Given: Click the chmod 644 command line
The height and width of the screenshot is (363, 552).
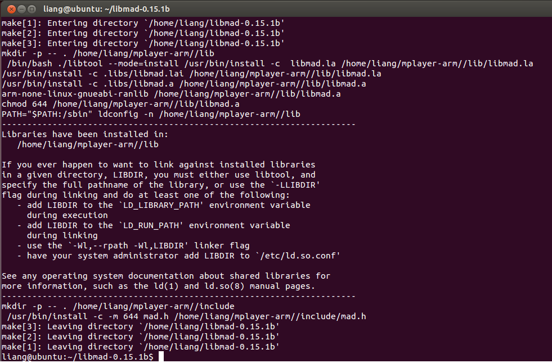Looking at the screenshot, I should point(120,104).
